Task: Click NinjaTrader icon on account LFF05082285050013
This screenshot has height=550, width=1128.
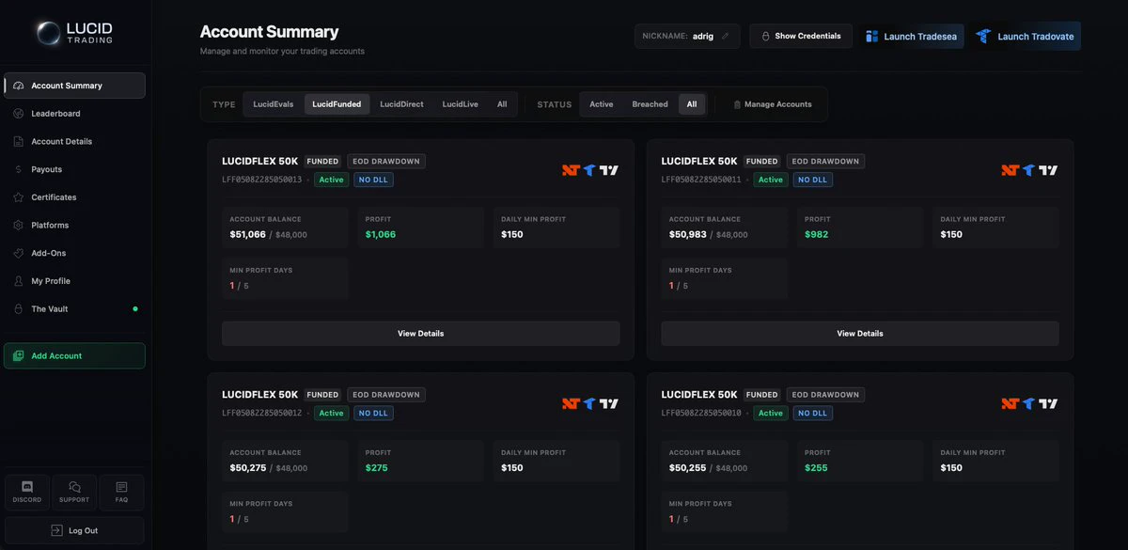Action: [570, 170]
